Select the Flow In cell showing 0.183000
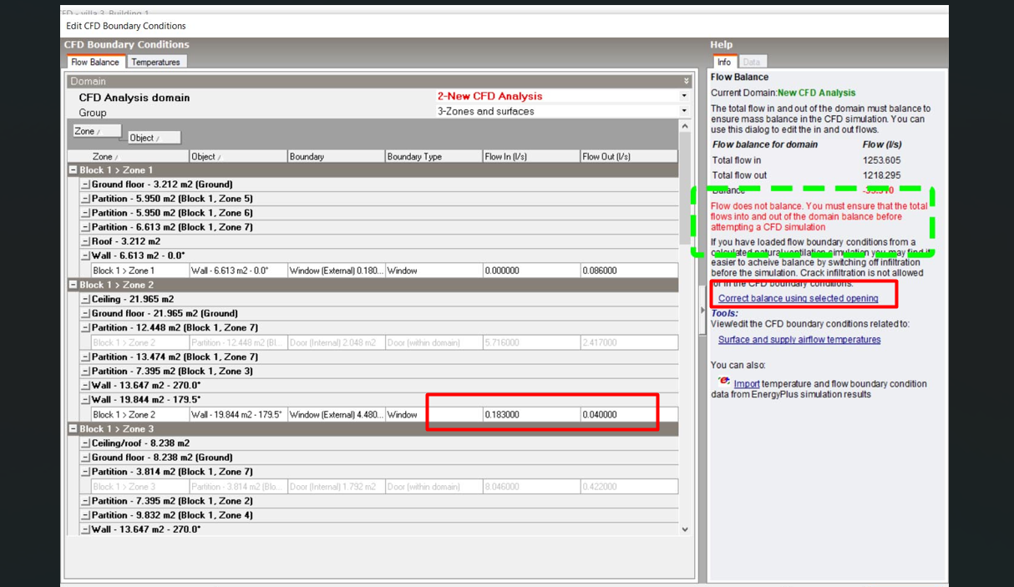Image resolution: width=1014 pixels, height=587 pixels. pyautogui.click(x=530, y=415)
